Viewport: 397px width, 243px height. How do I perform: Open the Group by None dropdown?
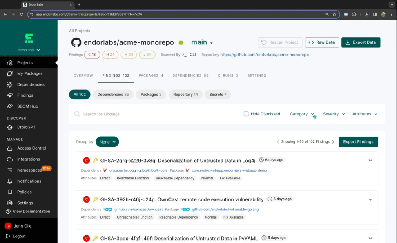coord(107,142)
